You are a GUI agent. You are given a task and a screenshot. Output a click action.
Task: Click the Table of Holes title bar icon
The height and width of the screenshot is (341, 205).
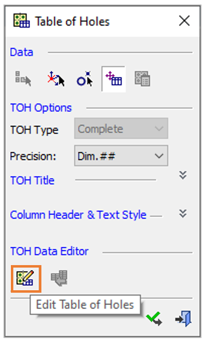point(21,21)
